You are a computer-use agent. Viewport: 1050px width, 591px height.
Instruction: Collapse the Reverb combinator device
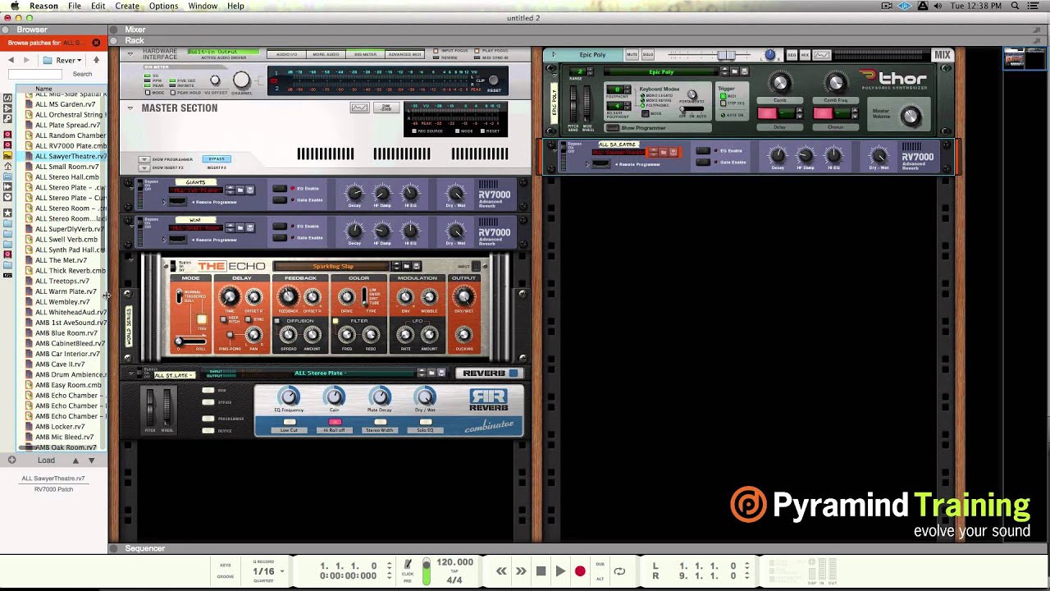pos(131,373)
